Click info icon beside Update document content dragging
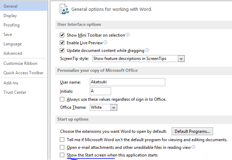Viewport: 232px width, 160px height. click(x=147, y=50)
